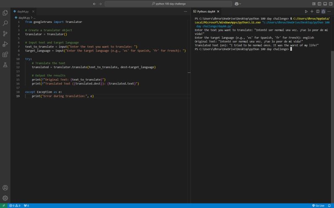Toggle the secondary side bar

(331, 4)
